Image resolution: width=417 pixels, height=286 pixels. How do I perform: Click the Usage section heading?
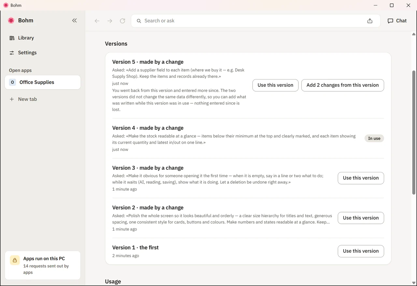pos(113,281)
